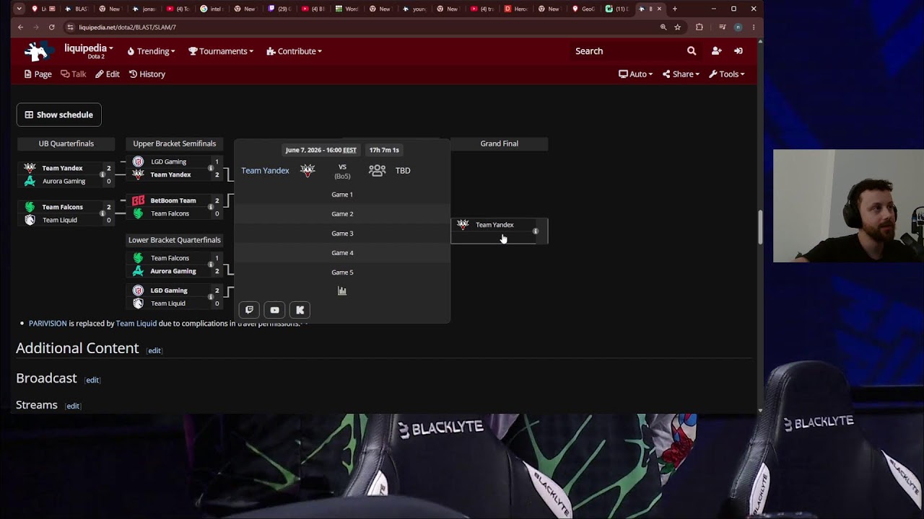924x519 pixels.
Task: Open the Kick stream icon in match popup
Action: pos(300,310)
